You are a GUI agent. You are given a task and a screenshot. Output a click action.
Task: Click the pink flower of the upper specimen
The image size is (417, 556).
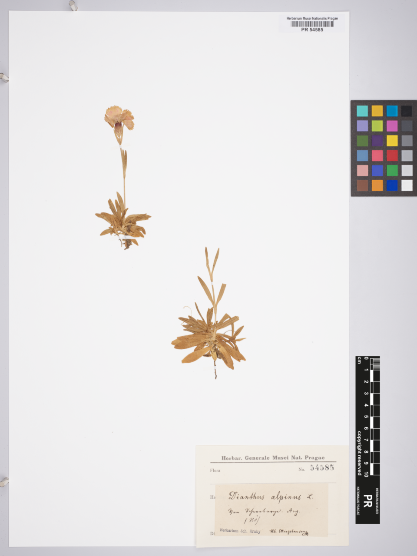(x=119, y=118)
